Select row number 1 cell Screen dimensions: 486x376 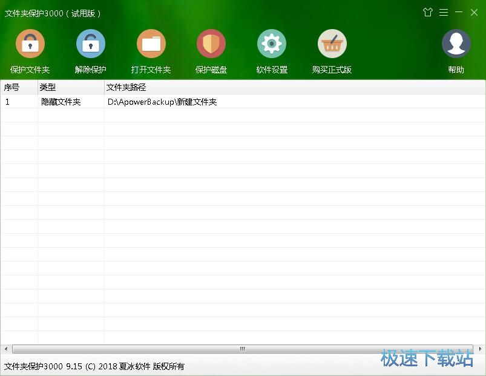tap(19, 102)
